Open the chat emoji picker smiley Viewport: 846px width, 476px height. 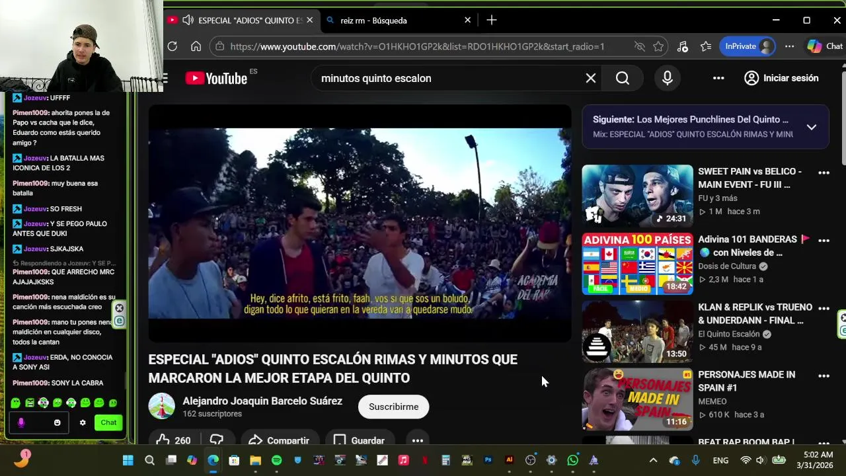tap(58, 422)
